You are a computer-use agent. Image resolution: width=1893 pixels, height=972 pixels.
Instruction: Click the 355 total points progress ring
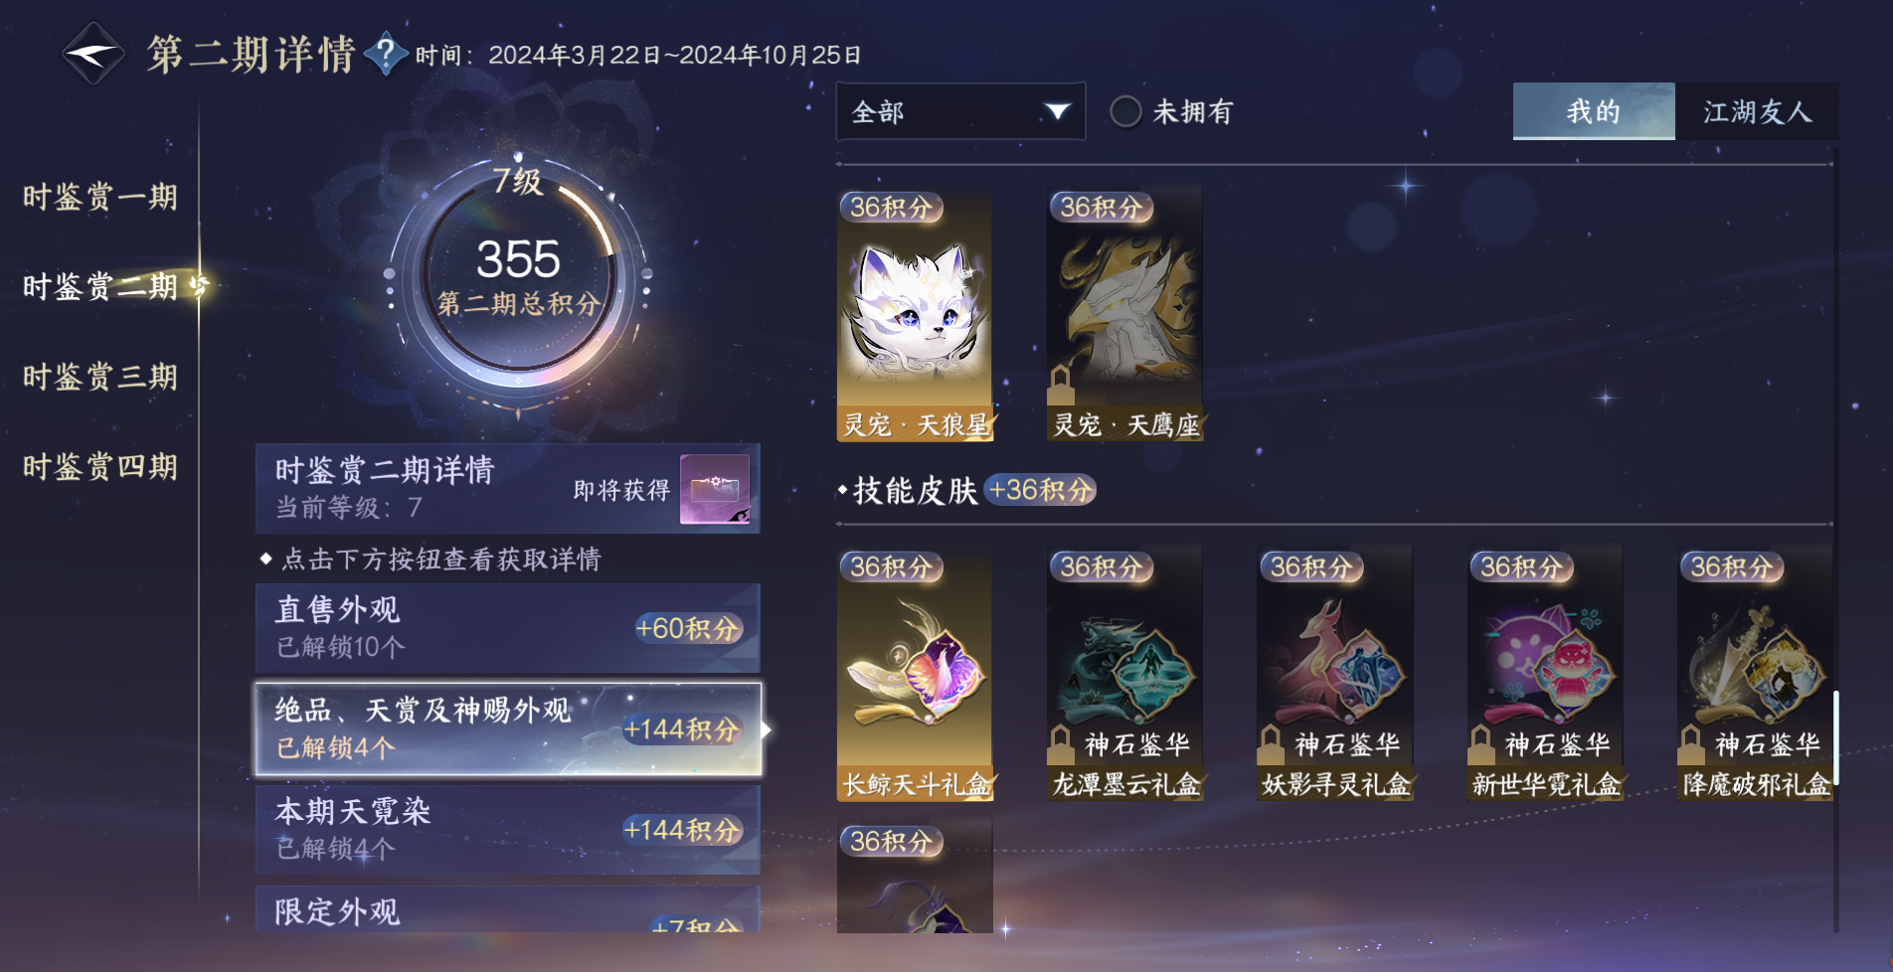click(x=518, y=275)
